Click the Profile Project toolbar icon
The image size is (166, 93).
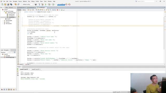(x=53, y=4)
